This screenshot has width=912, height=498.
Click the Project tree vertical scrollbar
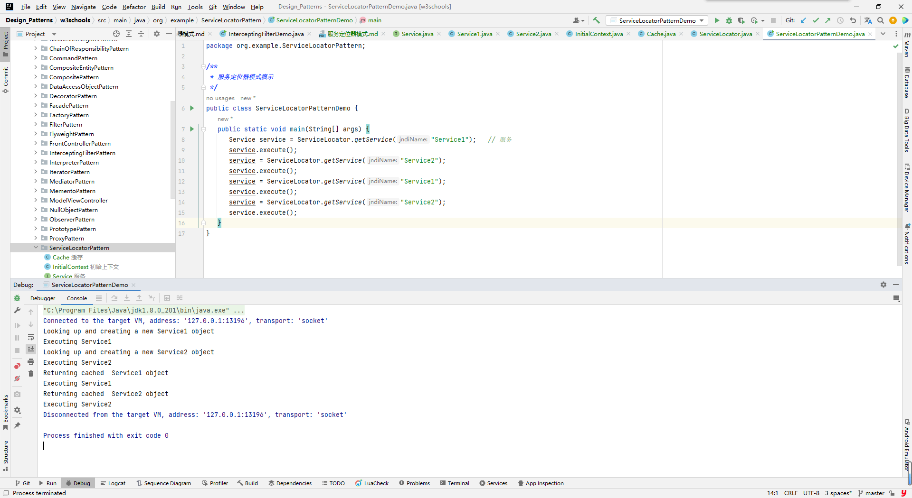pyautogui.click(x=173, y=149)
